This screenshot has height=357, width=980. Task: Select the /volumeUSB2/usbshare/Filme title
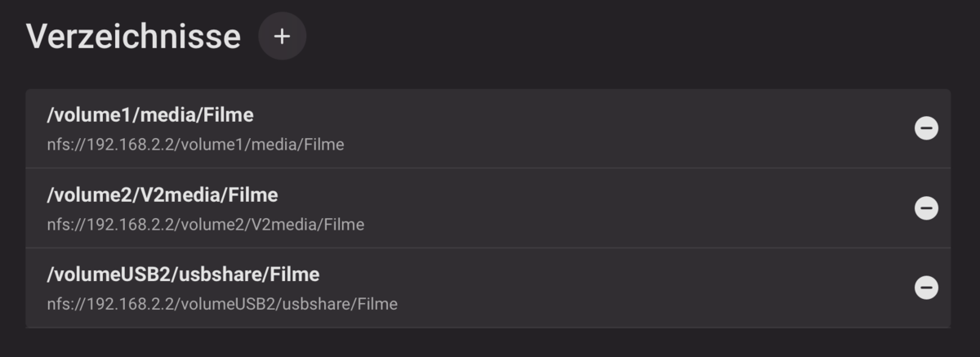[x=183, y=273]
